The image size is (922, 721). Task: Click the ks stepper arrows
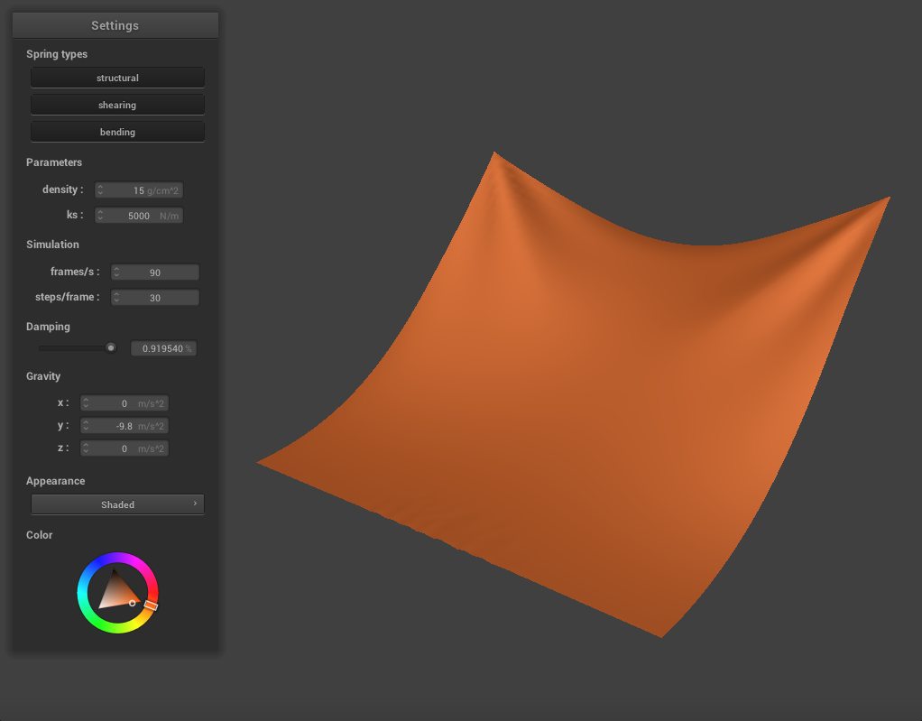coord(100,216)
